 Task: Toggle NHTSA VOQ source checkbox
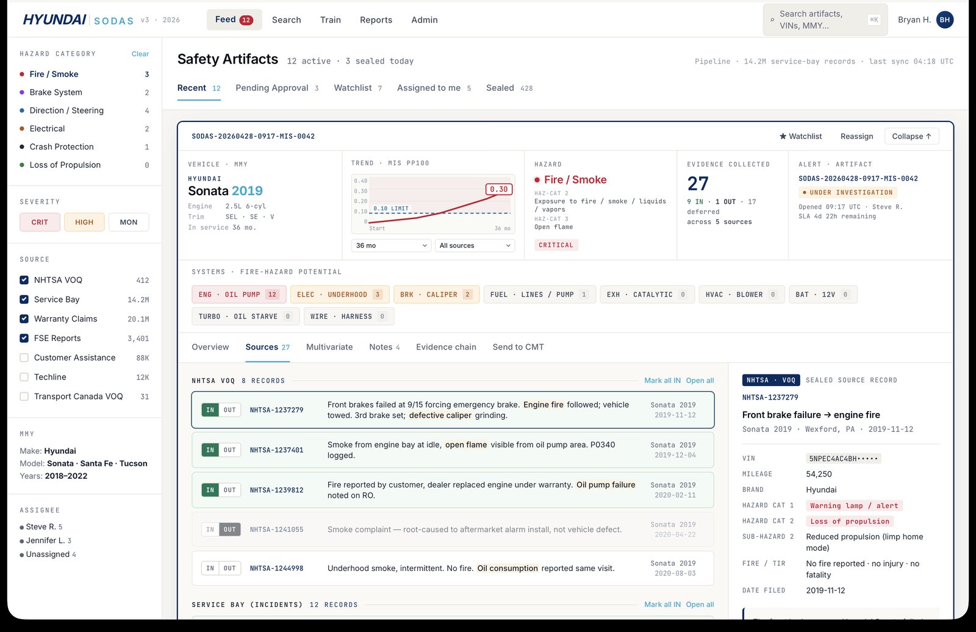(x=24, y=280)
